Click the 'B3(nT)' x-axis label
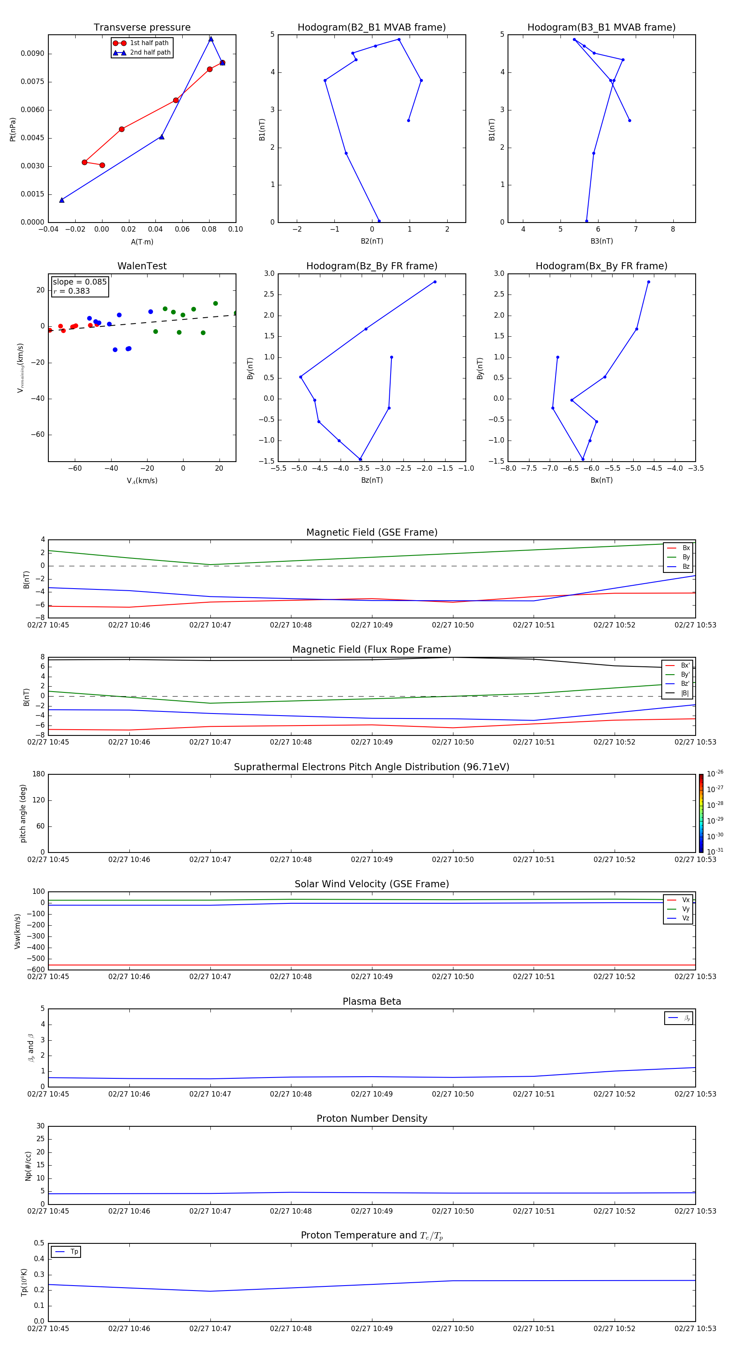The image size is (744, 1365). pos(601,241)
